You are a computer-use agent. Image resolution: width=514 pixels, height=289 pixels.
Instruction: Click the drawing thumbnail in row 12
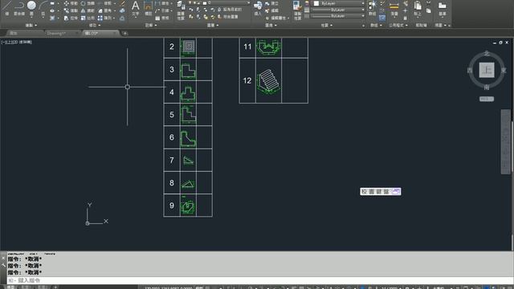268,81
